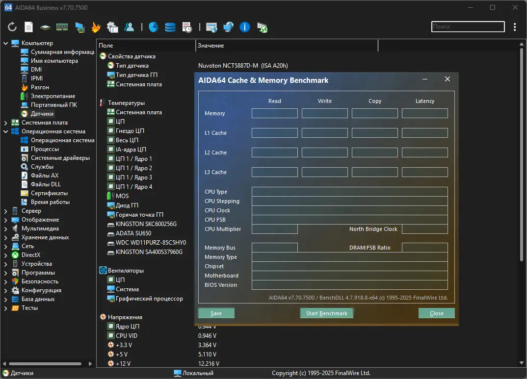Screen dimensions: 527x379
Task: Click inside the Поиск search field
Action: click(x=467, y=26)
